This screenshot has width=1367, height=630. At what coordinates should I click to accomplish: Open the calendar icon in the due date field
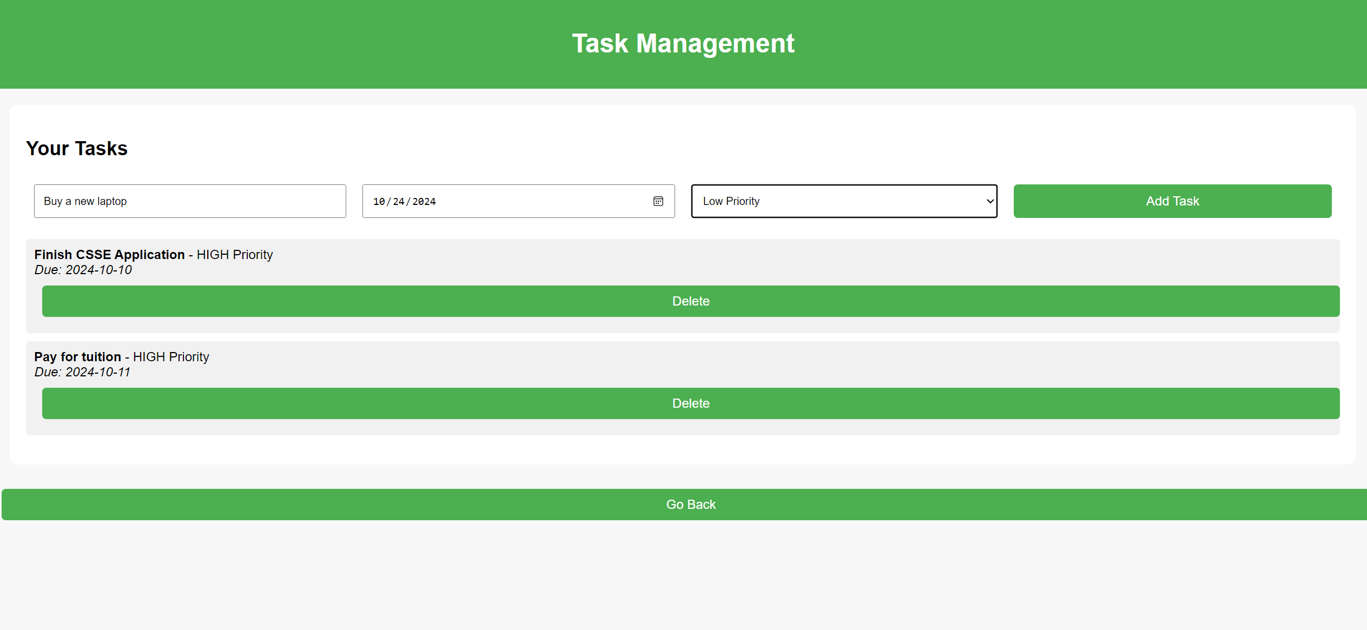658,201
